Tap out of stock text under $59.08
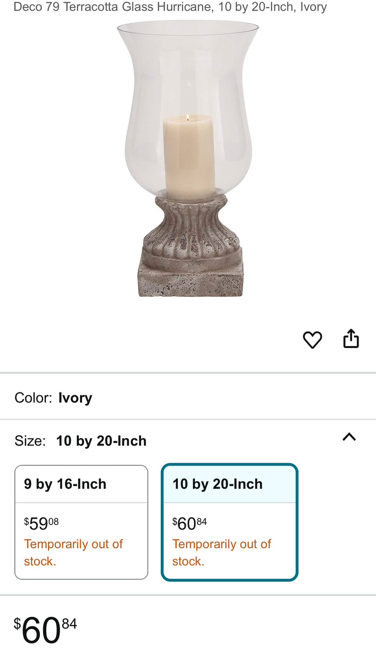 (73, 552)
